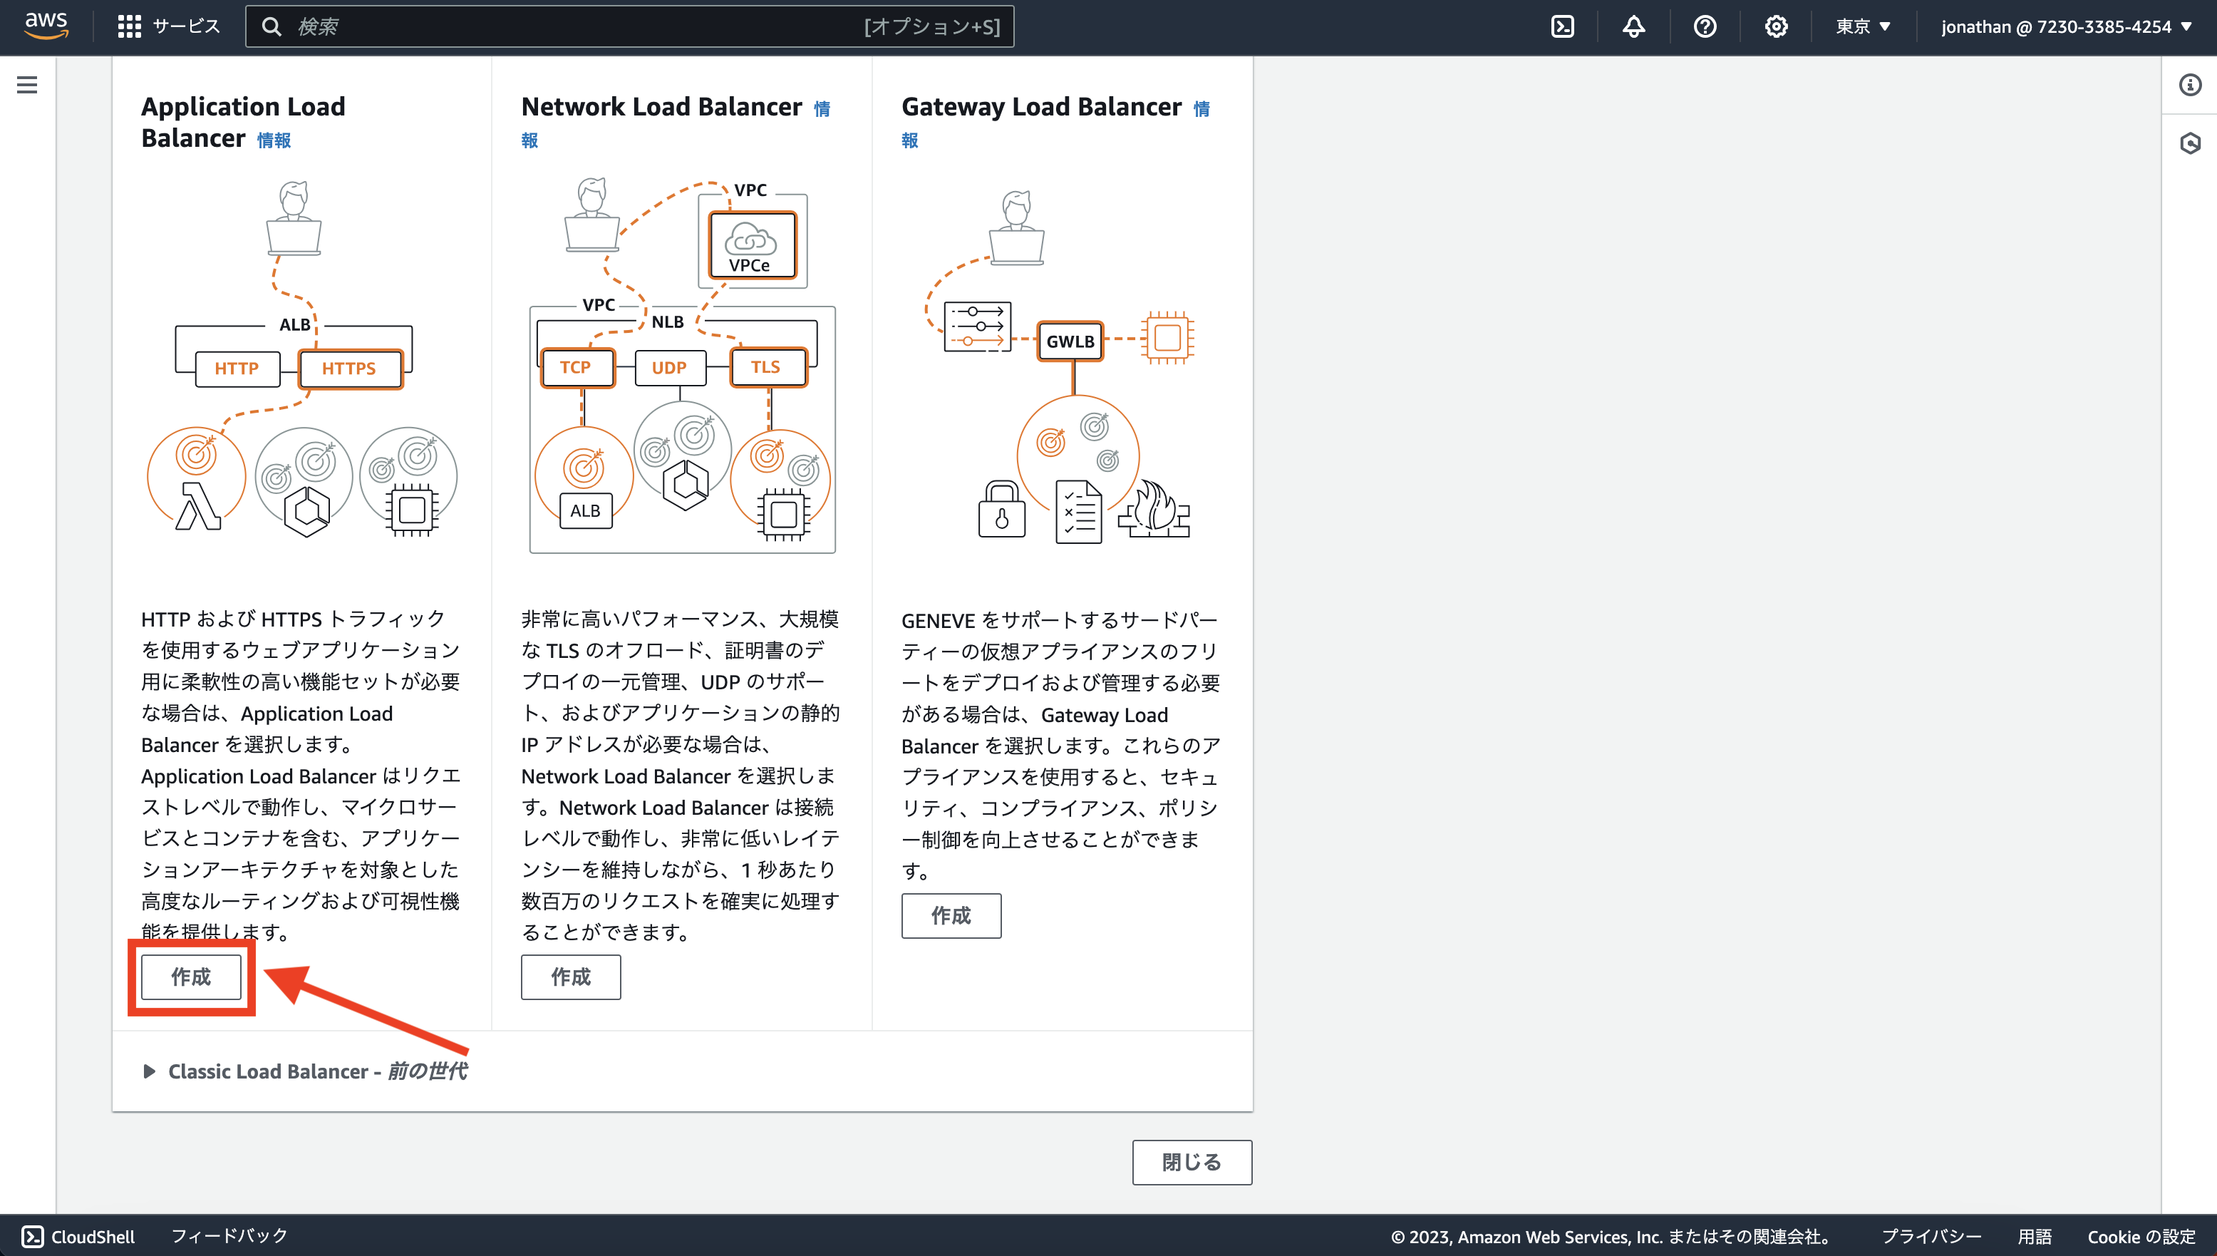2217x1256 pixels.
Task: Click the AWS logo to return home
Action: (46, 26)
